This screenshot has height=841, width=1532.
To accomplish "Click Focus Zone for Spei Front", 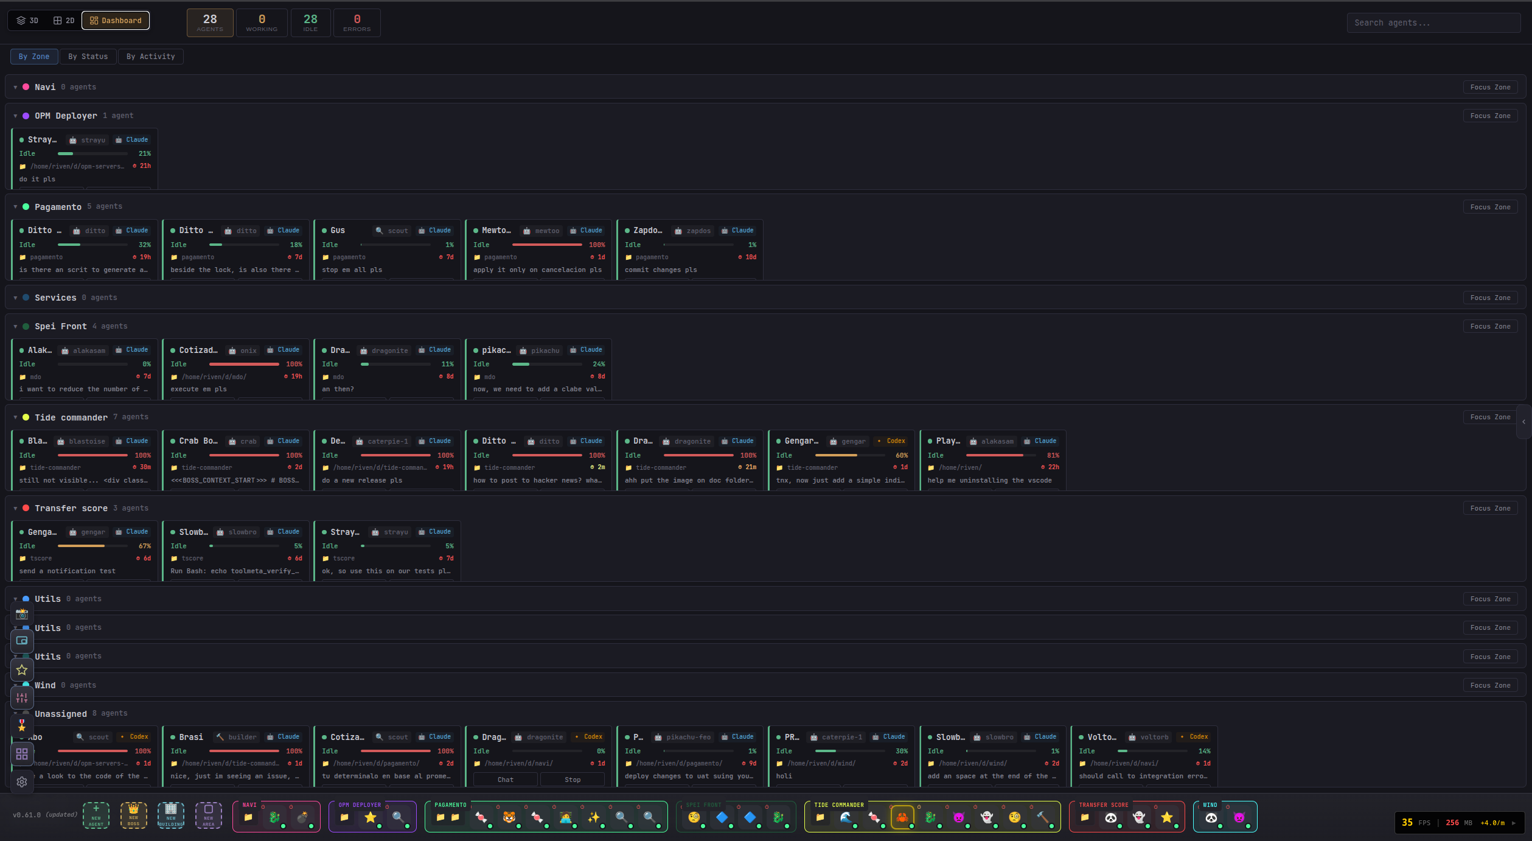I will click(1490, 326).
